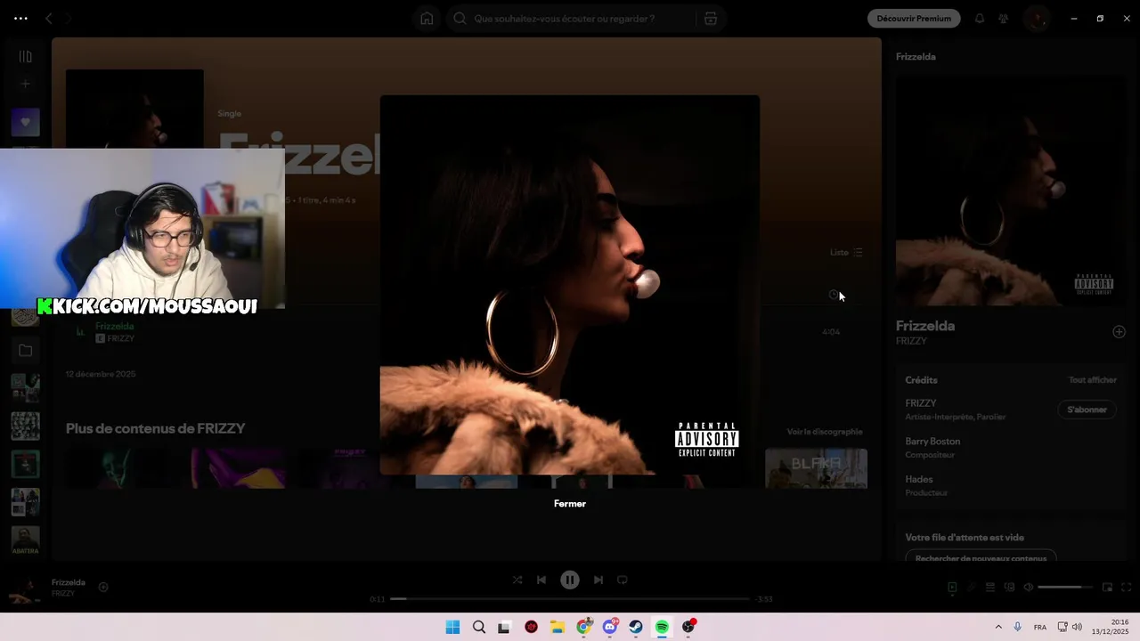1140x641 pixels.
Task: Skip to next track
Action: tap(598, 580)
